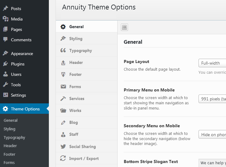Click the Import / Export refresh arrows icon

(x=63, y=158)
